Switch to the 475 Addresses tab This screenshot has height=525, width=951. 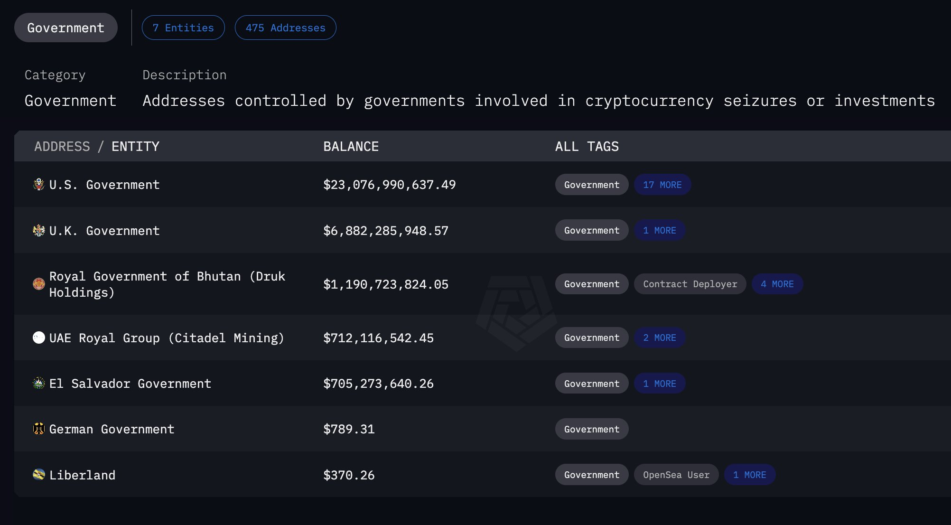(x=285, y=28)
